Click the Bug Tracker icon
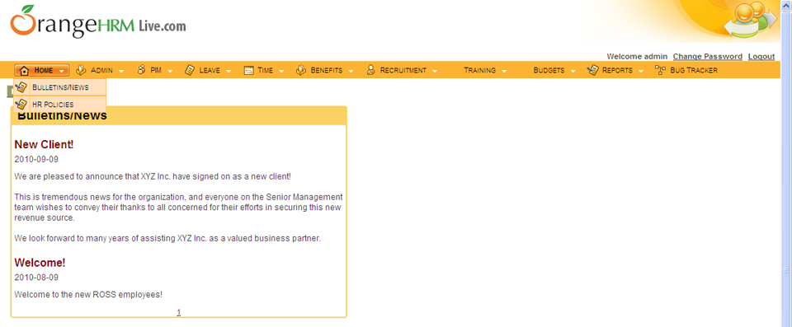The height and width of the screenshot is (327, 792). coord(660,70)
